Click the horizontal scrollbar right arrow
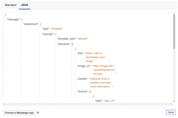 point(171,104)
